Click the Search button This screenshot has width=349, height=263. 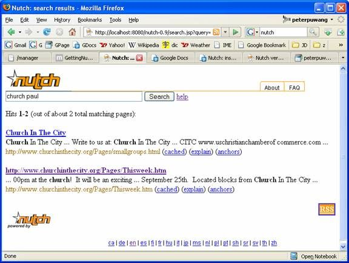159,96
